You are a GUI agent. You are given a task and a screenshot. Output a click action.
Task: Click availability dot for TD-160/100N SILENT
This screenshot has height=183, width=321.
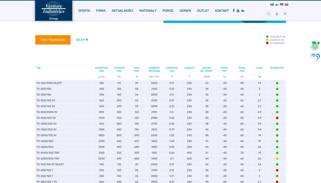point(277,83)
